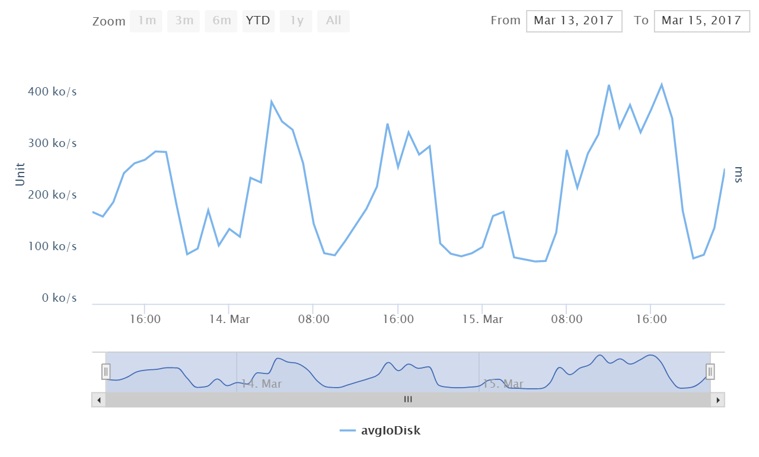Click the navigator right handle
Image resolution: width=759 pixels, height=457 pixels.
pyautogui.click(x=710, y=372)
